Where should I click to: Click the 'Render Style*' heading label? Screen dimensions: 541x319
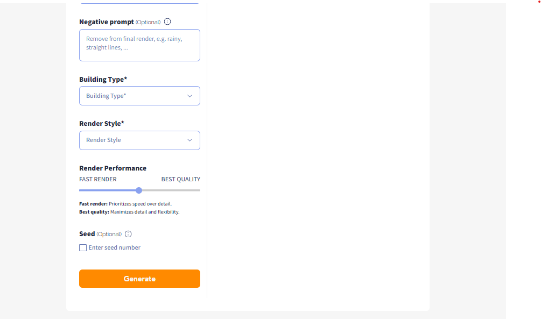pos(102,124)
